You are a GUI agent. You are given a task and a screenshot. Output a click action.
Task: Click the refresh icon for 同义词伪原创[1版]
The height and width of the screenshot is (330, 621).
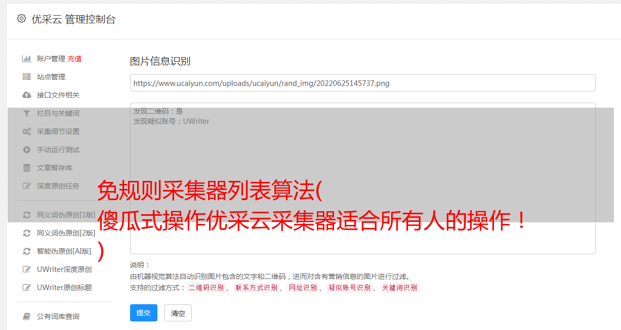tap(27, 215)
